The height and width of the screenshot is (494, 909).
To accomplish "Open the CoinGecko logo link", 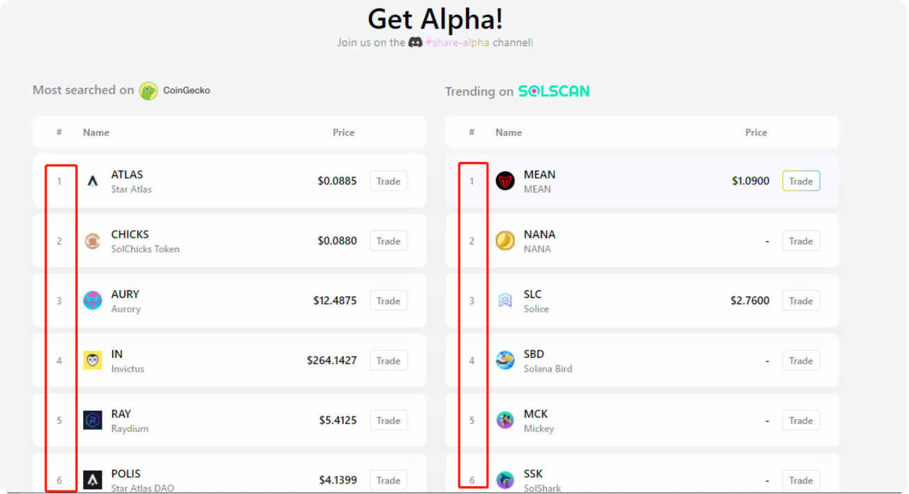I will click(175, 90).
